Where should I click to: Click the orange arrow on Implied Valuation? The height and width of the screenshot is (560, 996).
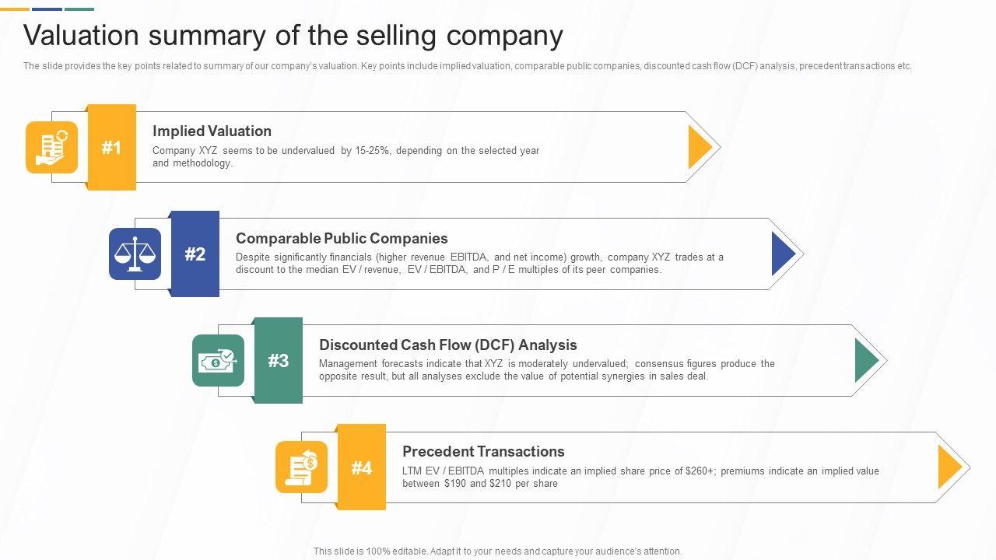tap(699, 147)
